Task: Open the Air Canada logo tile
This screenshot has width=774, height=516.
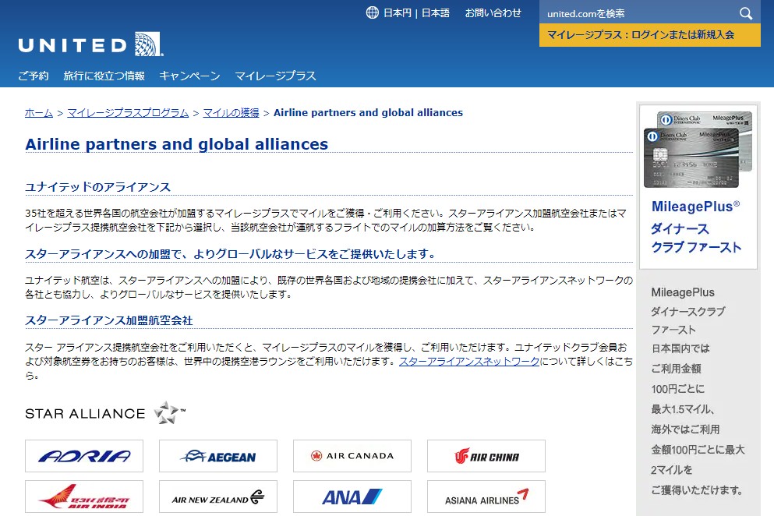Action: [x=352, y=456]
